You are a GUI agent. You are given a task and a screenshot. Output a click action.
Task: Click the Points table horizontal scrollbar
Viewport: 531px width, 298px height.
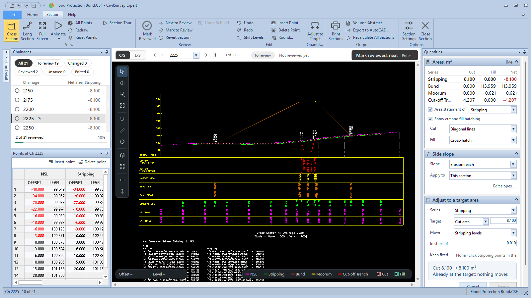pos(58,282)
